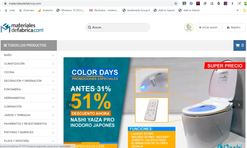Click the magnifier search icon

(x=90, y=27)
